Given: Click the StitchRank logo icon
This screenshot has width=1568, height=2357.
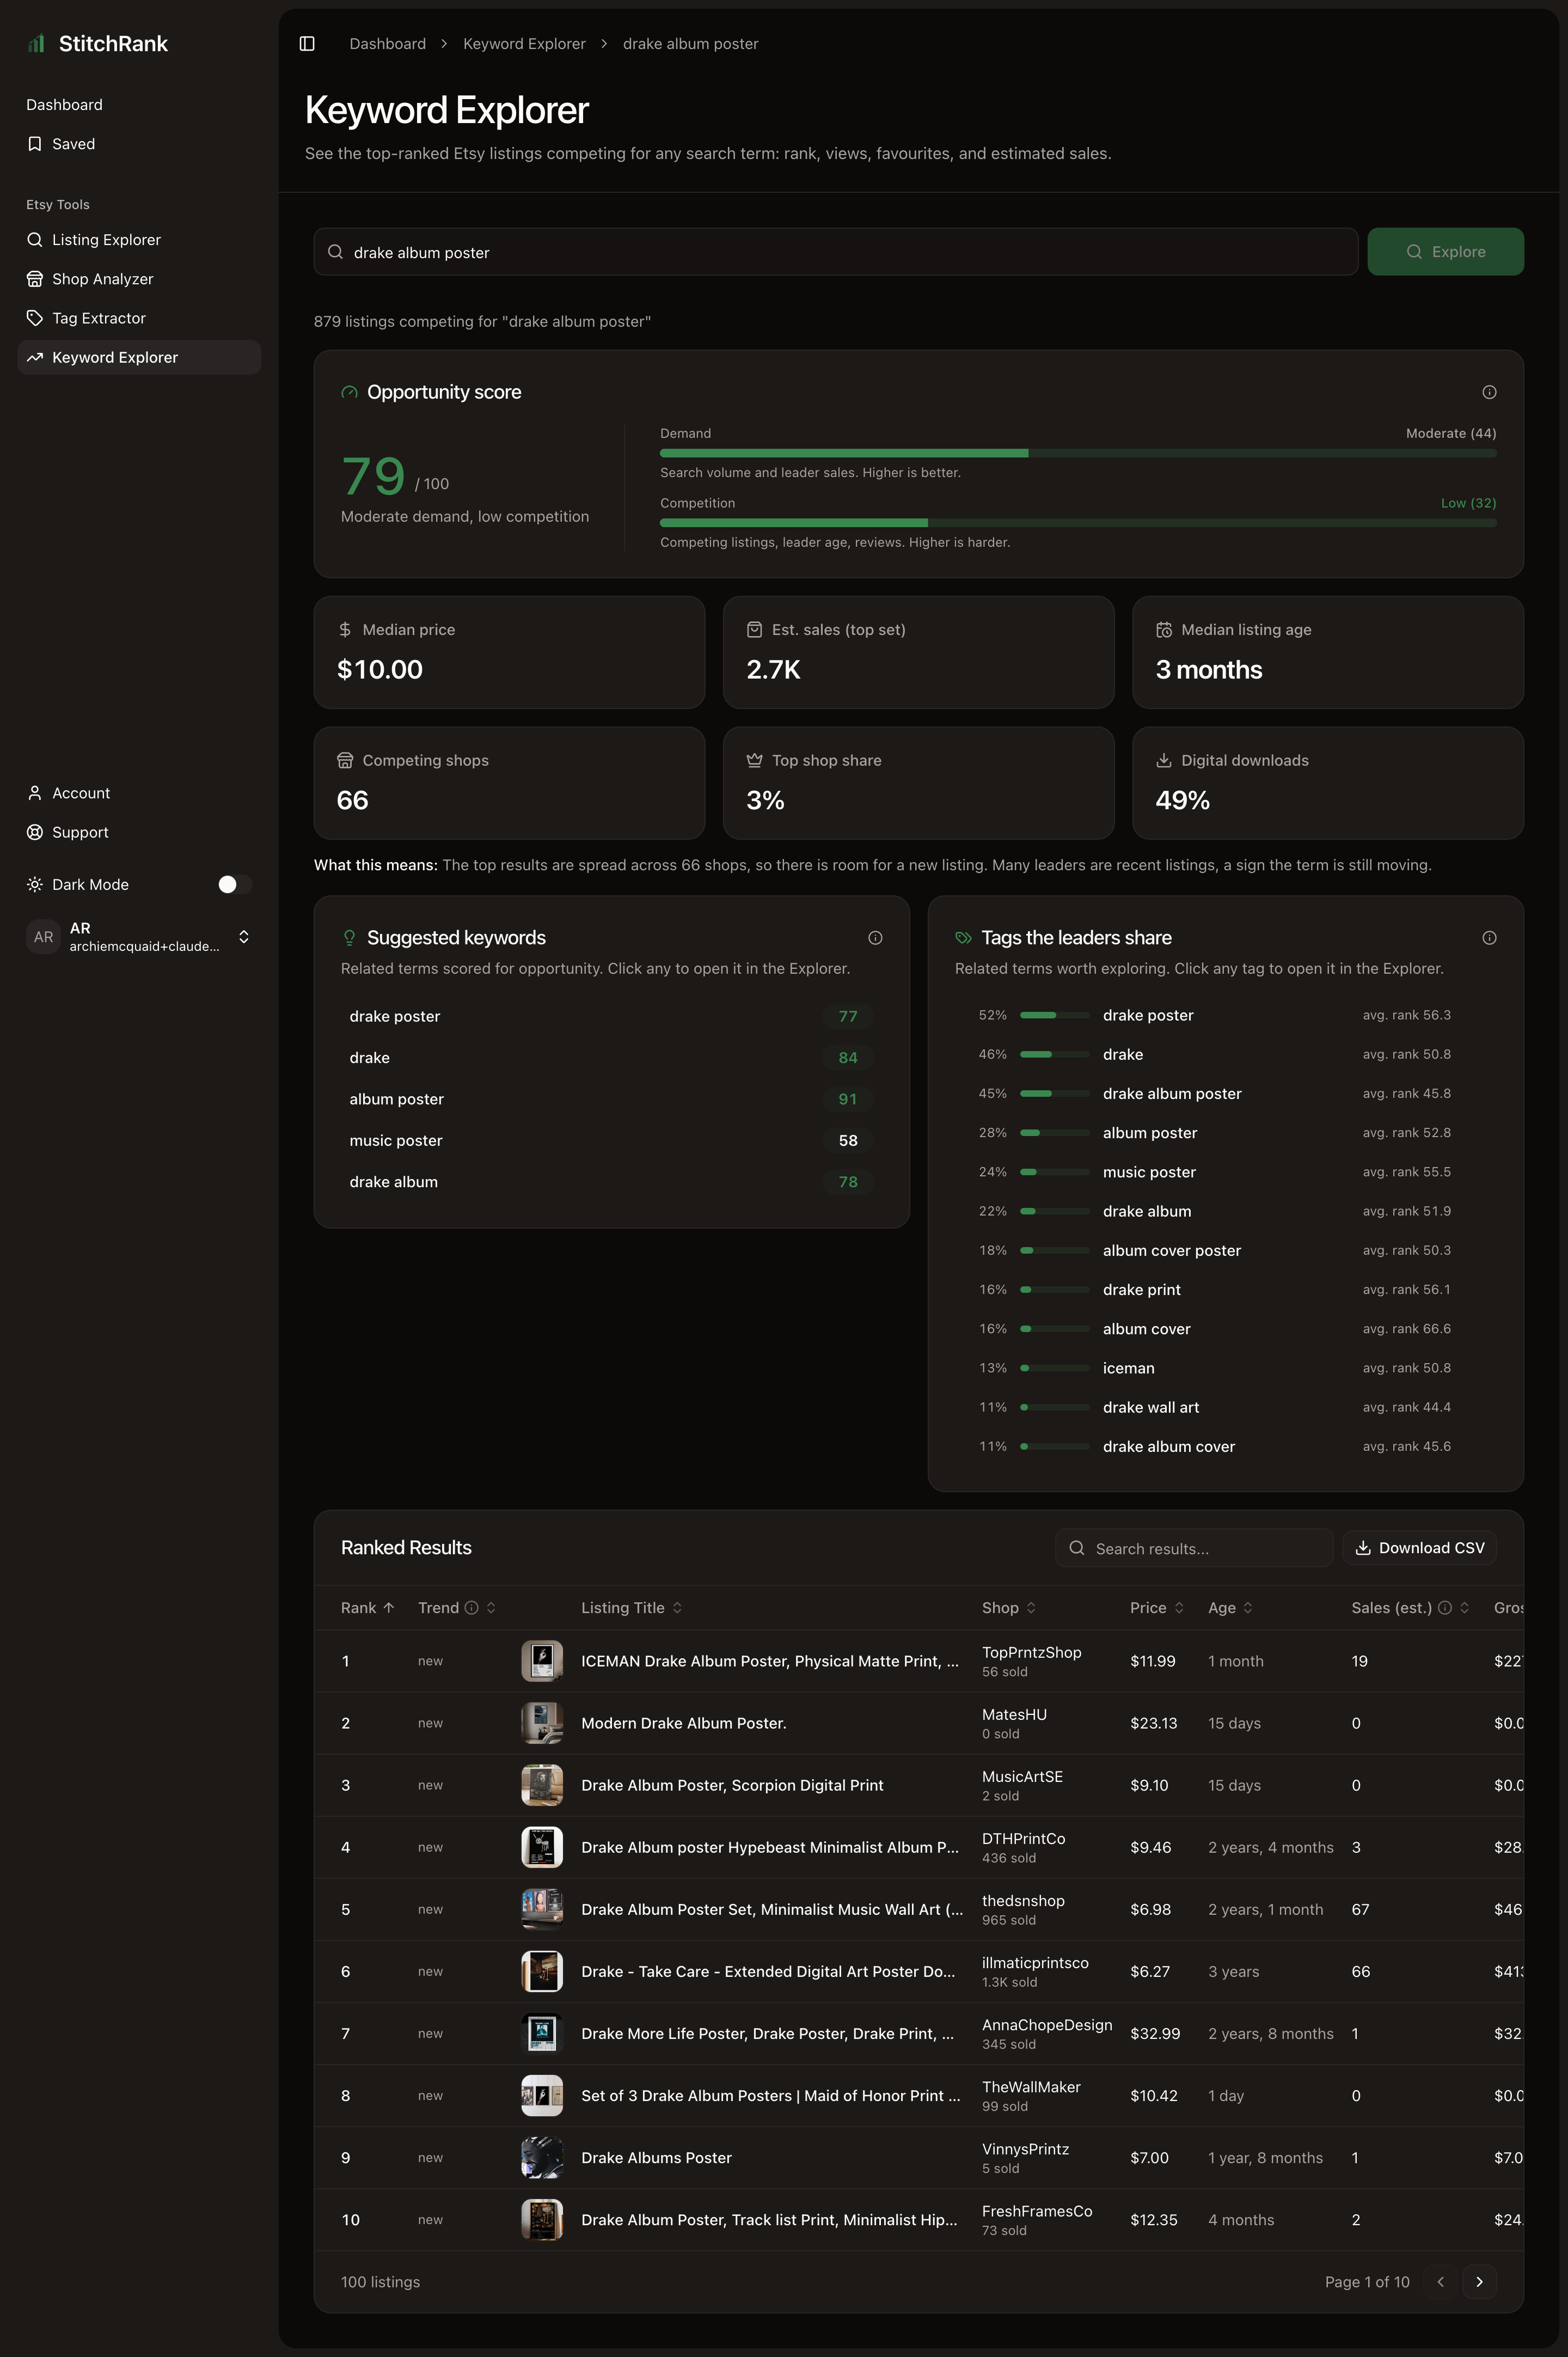Looking at the screenshot, I should pyautogui.click(x=37, y=44).
